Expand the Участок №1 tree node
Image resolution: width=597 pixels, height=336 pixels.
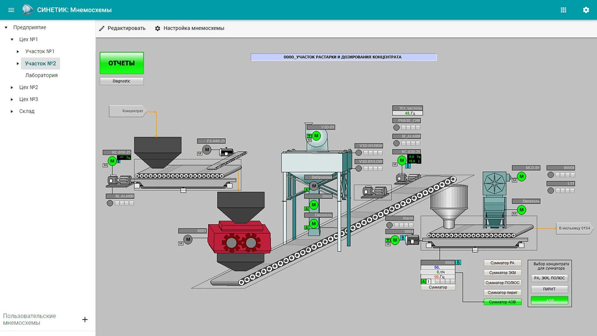click(18, 52)
